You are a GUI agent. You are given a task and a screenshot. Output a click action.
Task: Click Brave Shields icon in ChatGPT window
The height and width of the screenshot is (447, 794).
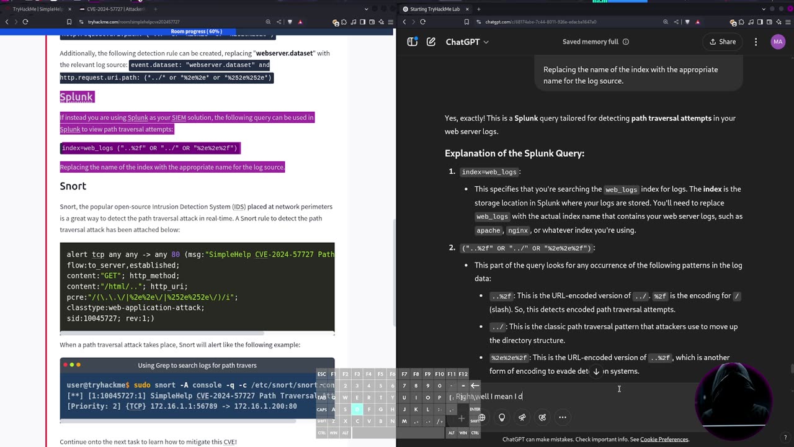686,22
